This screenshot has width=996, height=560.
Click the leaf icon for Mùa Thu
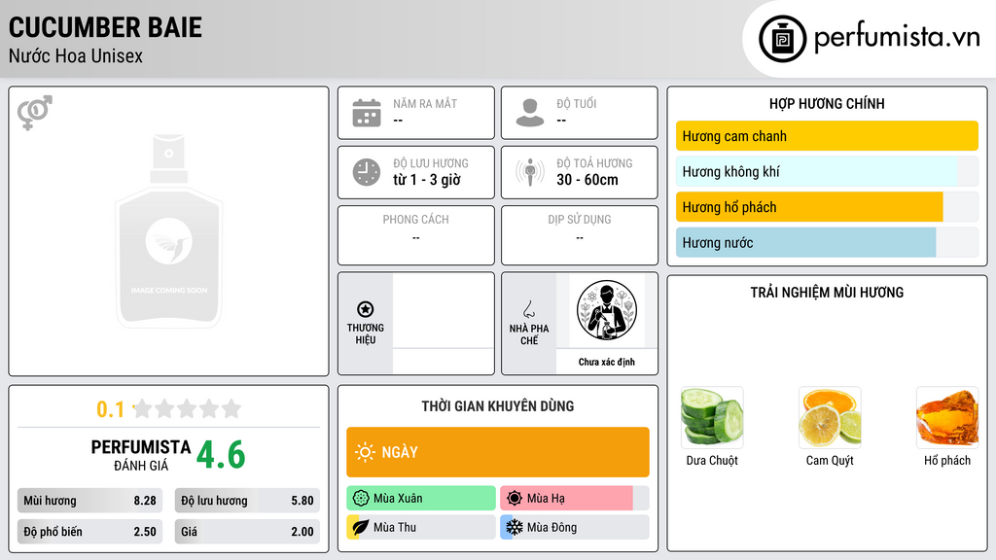click(x=361, y=527)
